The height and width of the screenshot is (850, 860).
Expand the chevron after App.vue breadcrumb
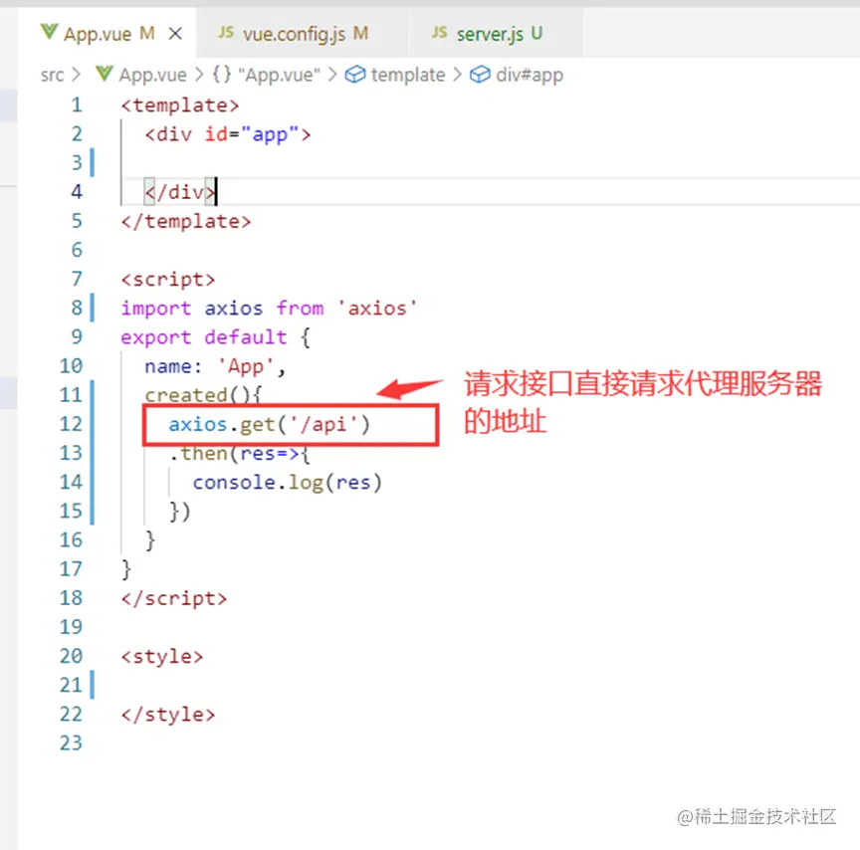point(199,75)
